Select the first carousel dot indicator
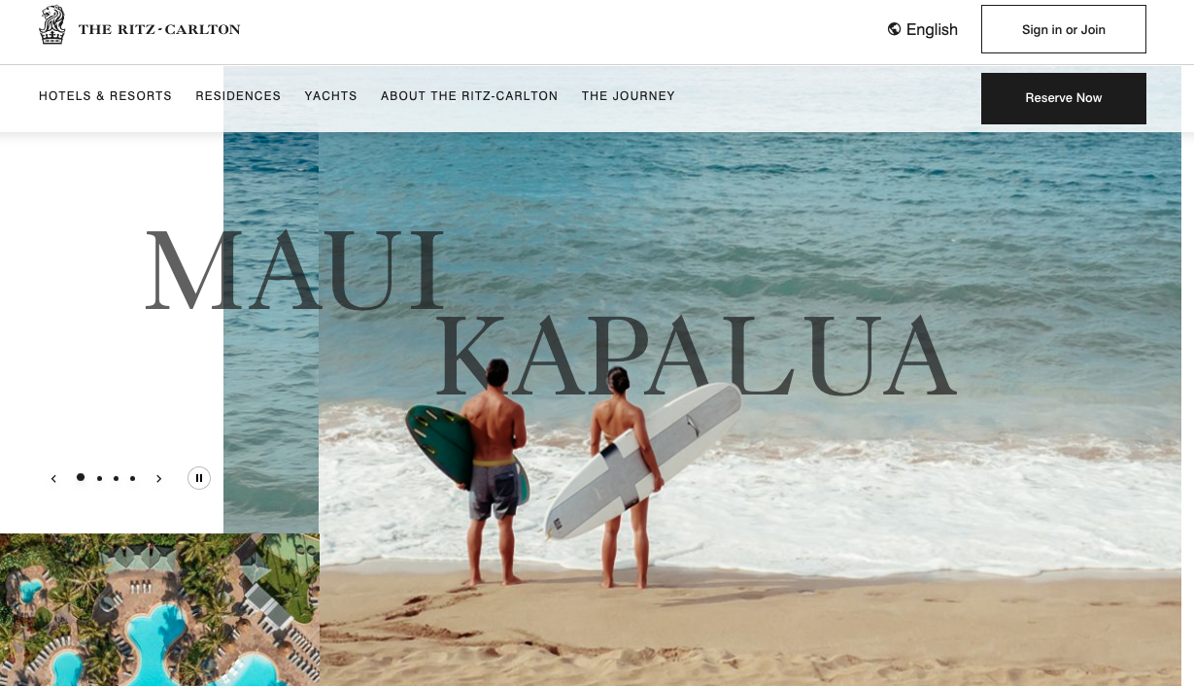This screenshot has width=1194, height=686. pos(81,477)
